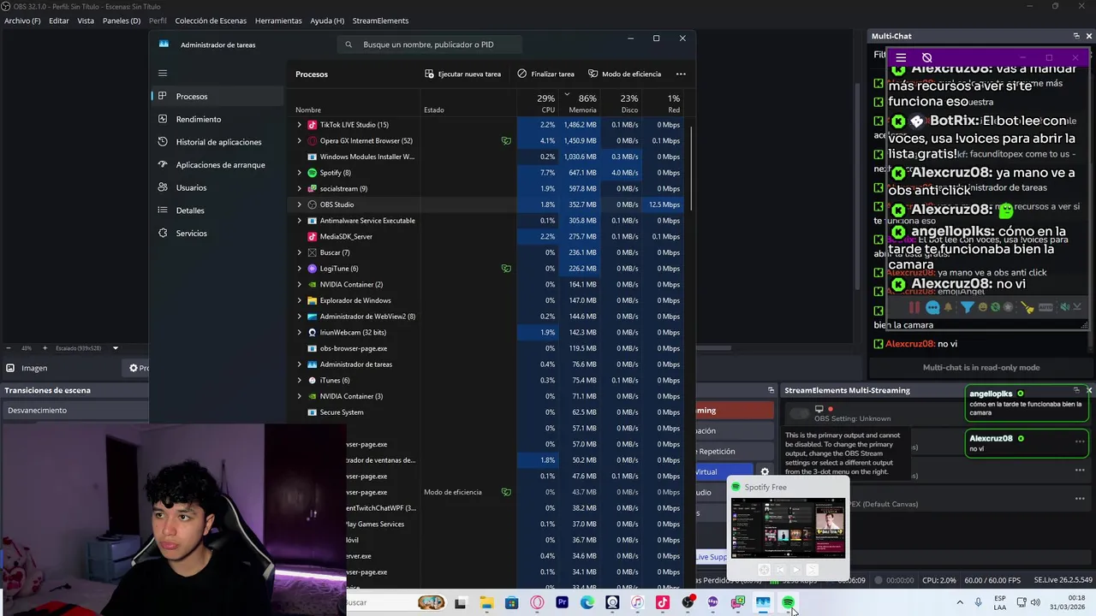The width and height of the screenshot is (1096, 616).
Task: Expand socialstream (9) process group
Action: coord(300,188)
